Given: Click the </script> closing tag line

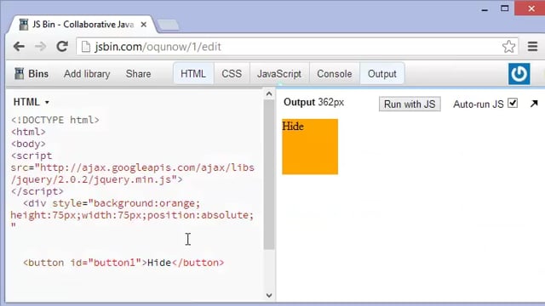Looking at the screenshot, I should coord(37,191).
